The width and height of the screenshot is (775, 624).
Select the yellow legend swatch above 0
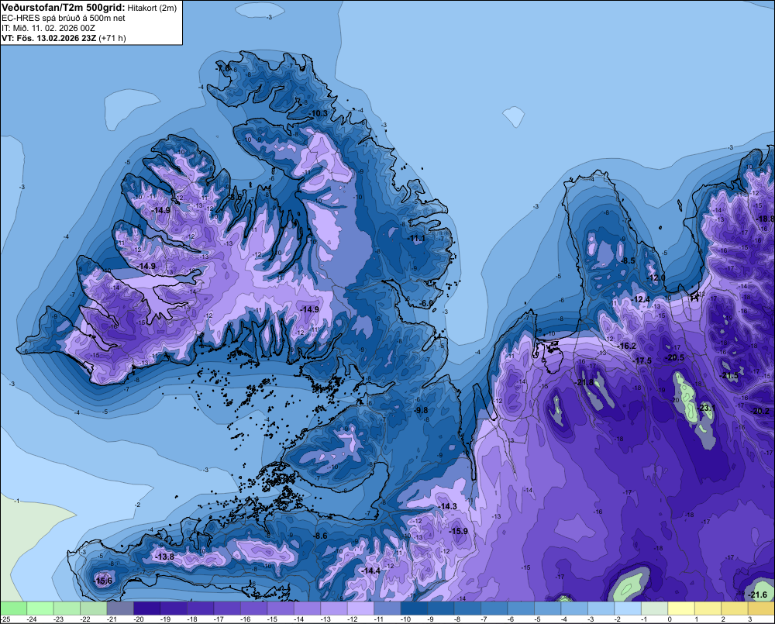[680, 608]
